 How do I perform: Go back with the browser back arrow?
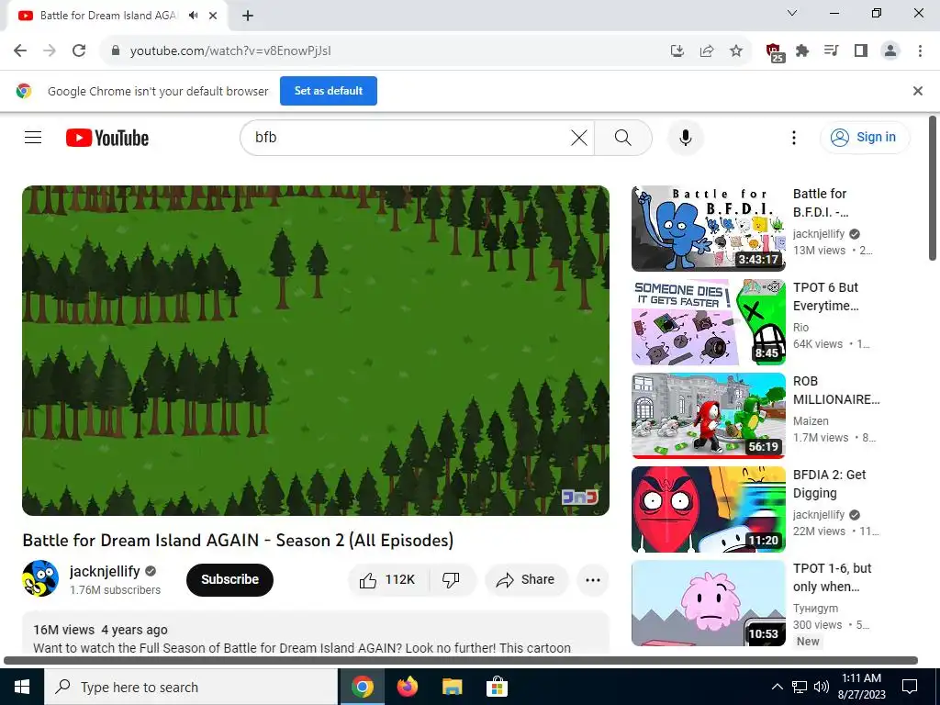tap(20, 51)
